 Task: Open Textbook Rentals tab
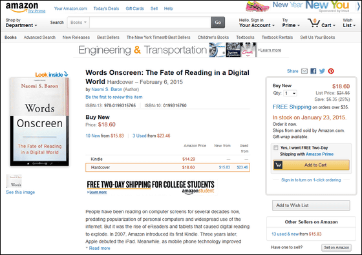coord(277,37)
